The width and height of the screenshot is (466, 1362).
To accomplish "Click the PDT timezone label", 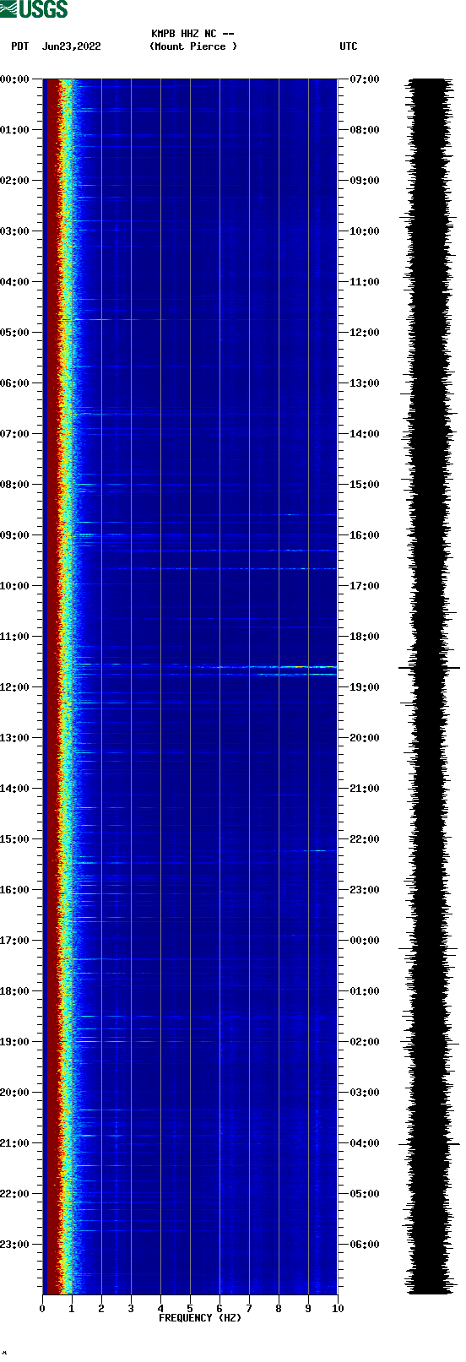I will [20, 46].
